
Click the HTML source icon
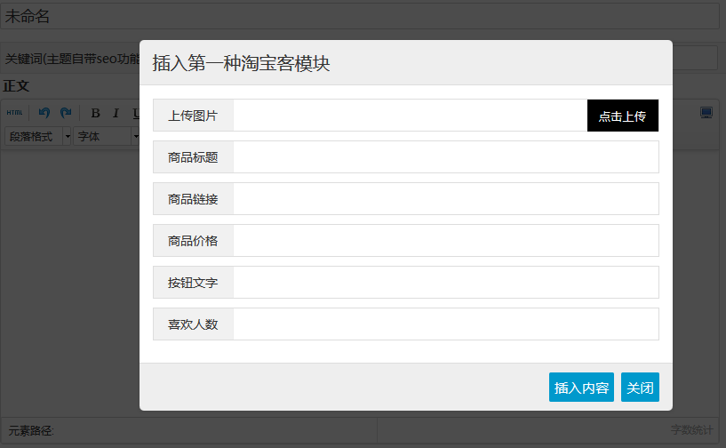(14, 113)
